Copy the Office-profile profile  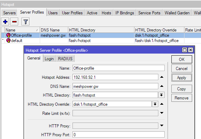[x=182, y=89]
